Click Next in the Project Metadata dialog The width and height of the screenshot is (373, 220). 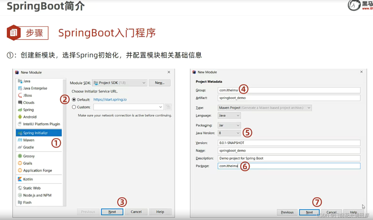[x=309, y=212]
